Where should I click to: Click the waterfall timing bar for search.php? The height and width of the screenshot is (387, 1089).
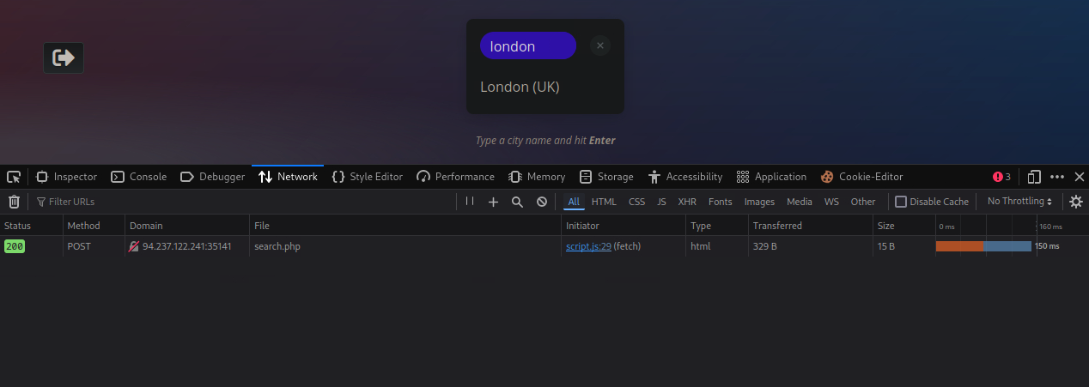tap(983, 246)
